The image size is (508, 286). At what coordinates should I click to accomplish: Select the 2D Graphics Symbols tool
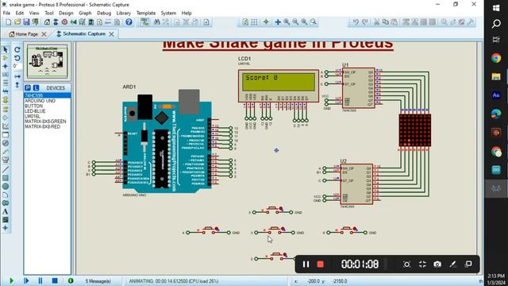[x=6, y=220]
